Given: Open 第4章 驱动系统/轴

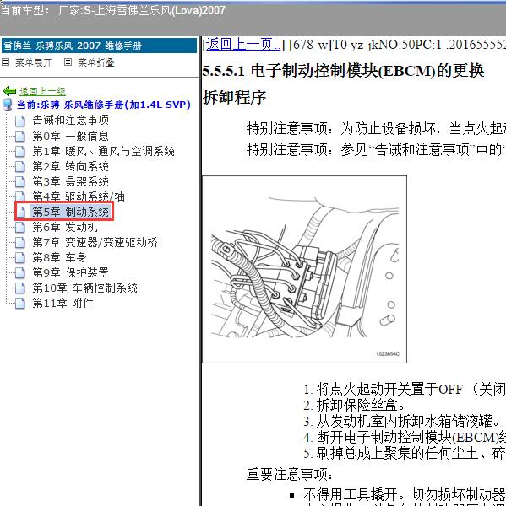Looking at the screenshot, I should click(79, 196).
